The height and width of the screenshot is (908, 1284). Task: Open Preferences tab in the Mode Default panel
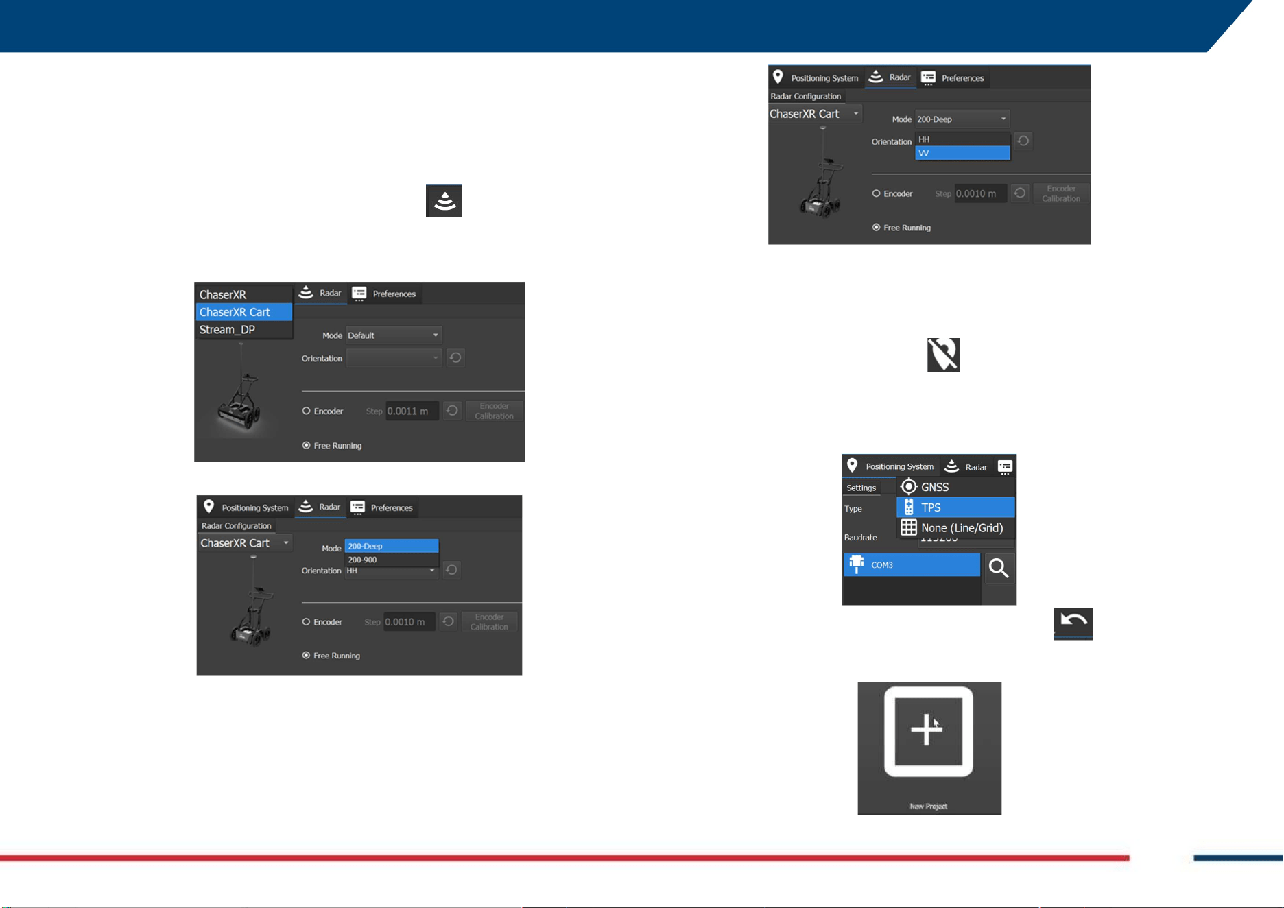384,294
